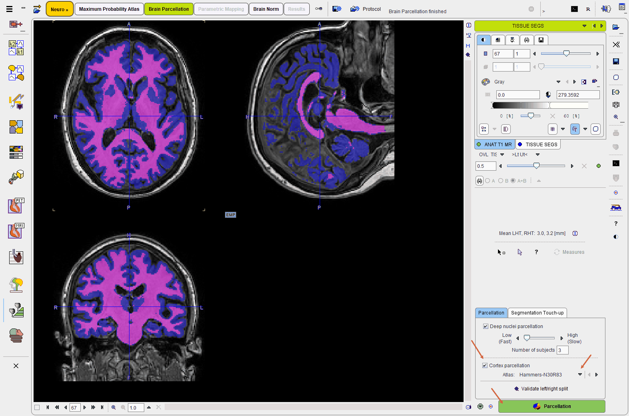Click the Neuro » module button

tap(60, 9)
